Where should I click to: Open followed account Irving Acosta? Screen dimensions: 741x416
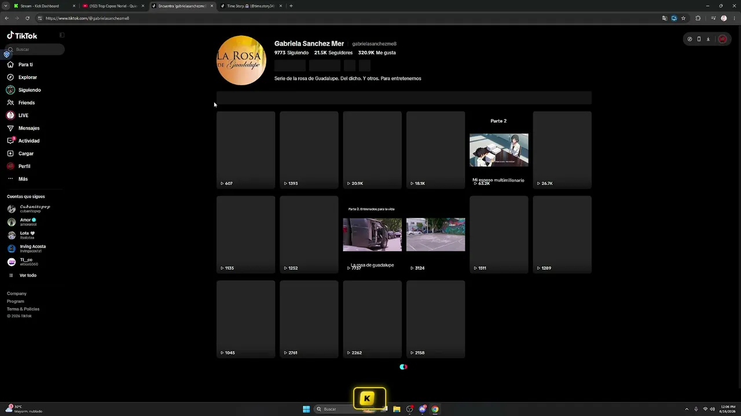tap(27, 248)
